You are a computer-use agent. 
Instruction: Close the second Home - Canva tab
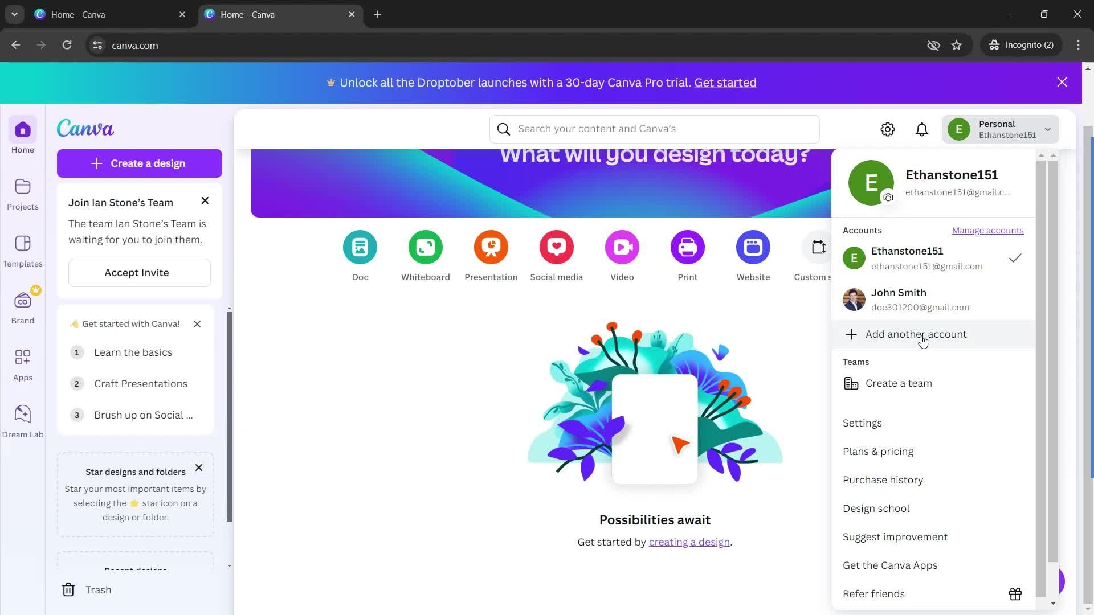[x=352, y=14]
